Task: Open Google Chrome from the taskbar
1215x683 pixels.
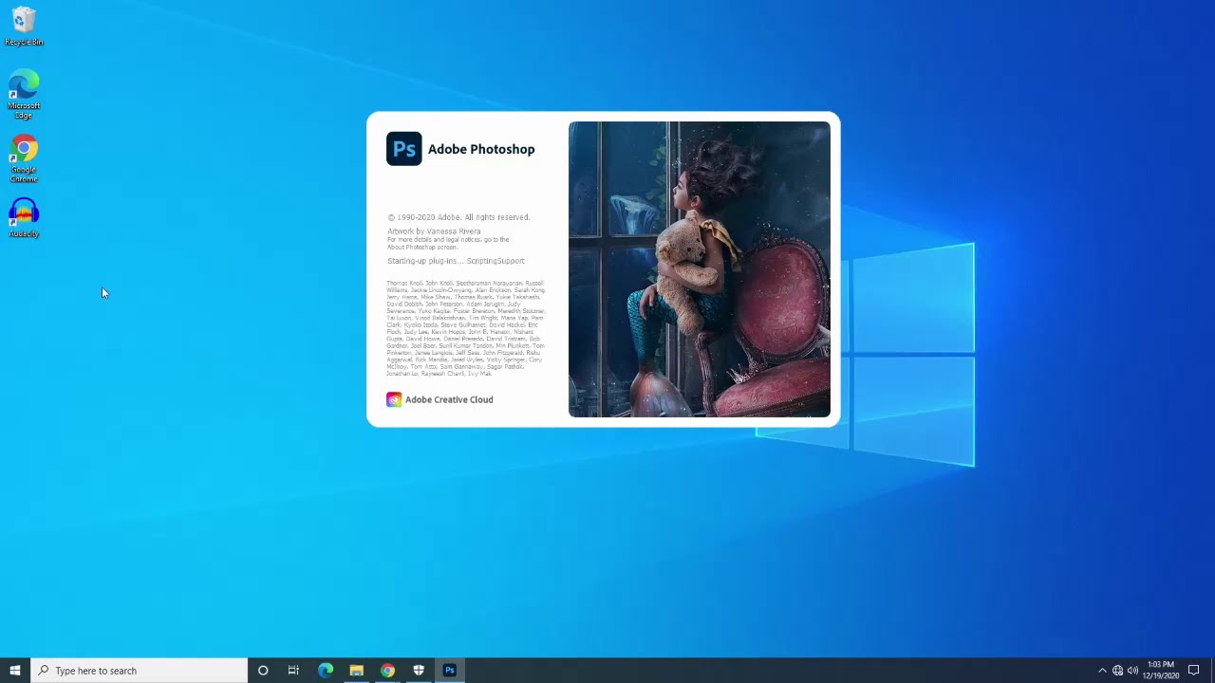Action: 387,671
